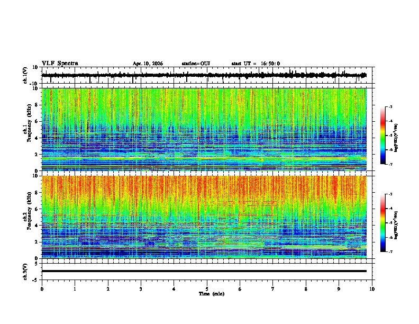Click time axis tick label "6"
Screen dimensions: 419x324
pyautogui.click(x=240, y=289)
